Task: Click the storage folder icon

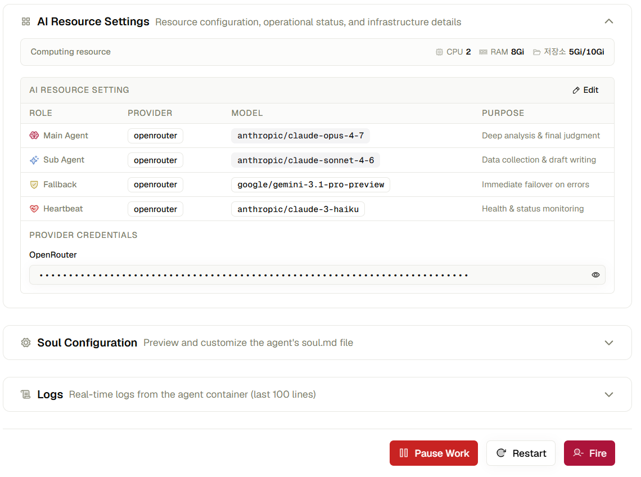Action: pos(537,52)
